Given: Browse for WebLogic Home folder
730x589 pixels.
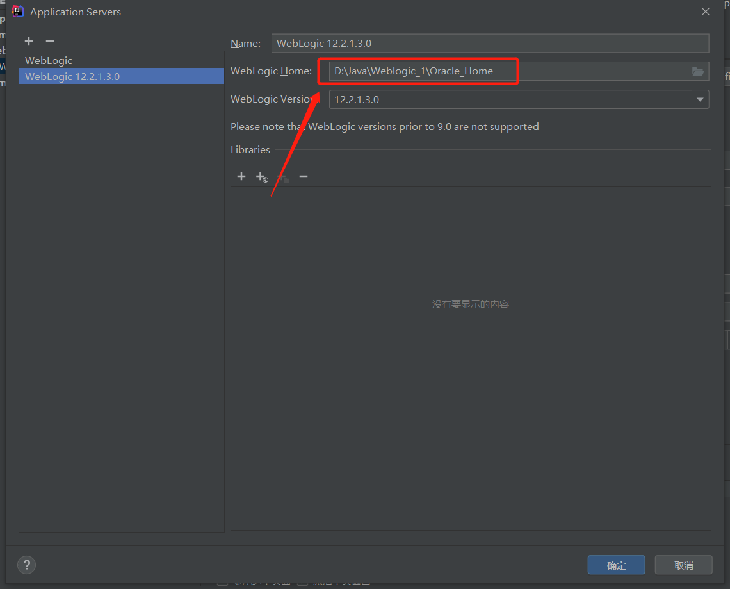Looking at the screenshot, I should tap(697, 71).
